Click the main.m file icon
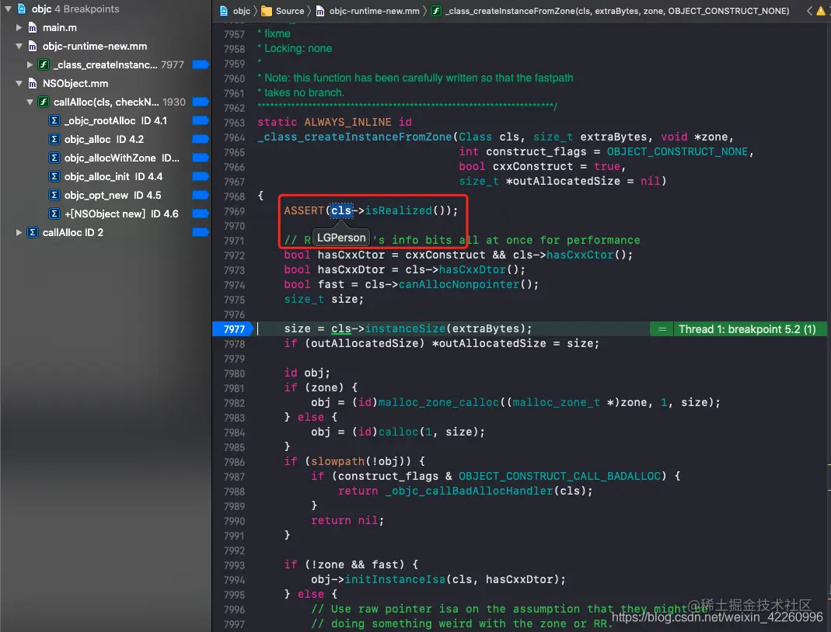 (33, 27)
